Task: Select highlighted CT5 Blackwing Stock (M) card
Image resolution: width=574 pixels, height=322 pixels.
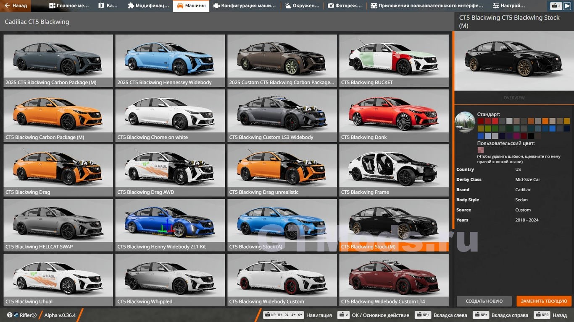Action: coord(394,225)
